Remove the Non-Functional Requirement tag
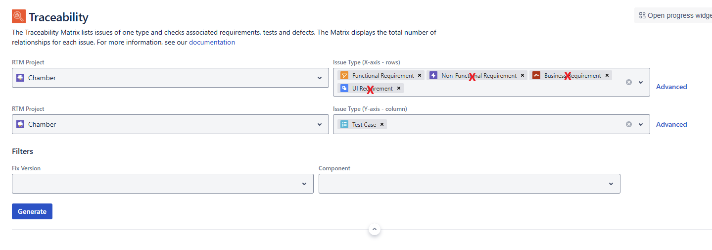The height and width of the screenshot is (250, 712). (522, 76)
